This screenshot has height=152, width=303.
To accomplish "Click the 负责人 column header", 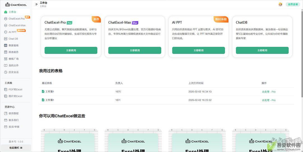I will click(x=119, y=83).
